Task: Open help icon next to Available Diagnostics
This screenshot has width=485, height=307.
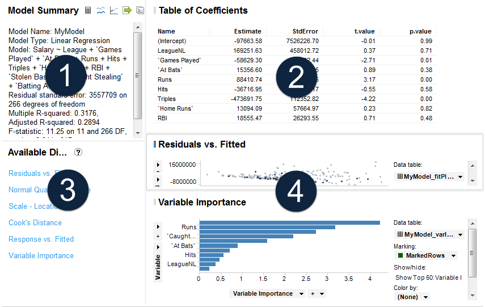Action: [78, 152]
